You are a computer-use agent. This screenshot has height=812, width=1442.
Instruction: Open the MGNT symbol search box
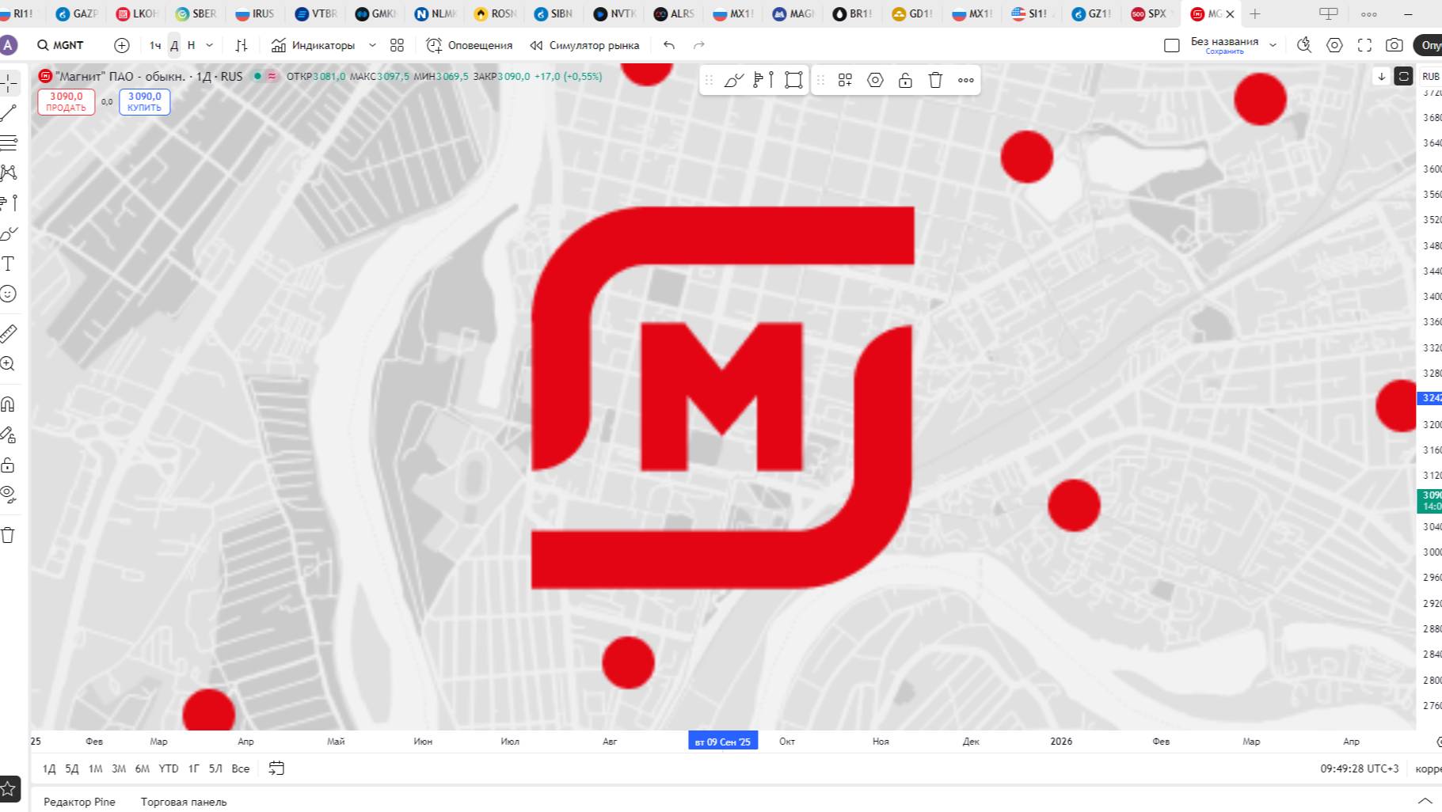(60, 45)
